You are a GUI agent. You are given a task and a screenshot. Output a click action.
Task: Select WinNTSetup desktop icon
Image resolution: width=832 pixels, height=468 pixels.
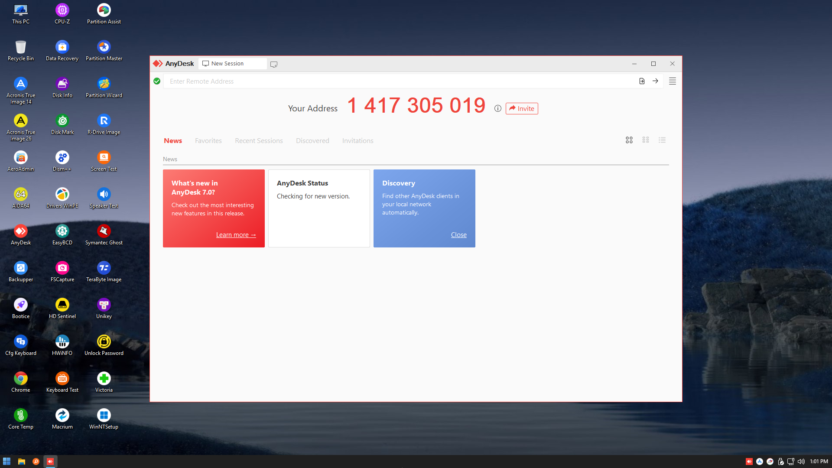[104, 419]
